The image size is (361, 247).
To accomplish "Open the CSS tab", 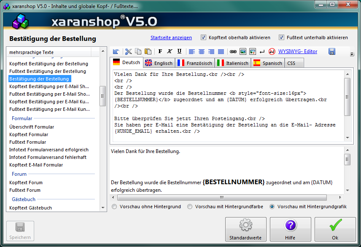I will (x=294, y=63).
